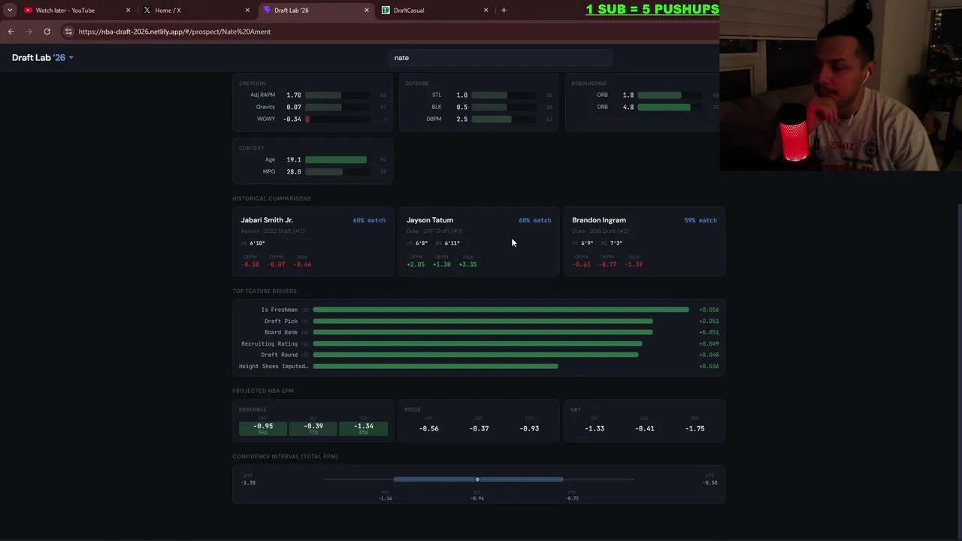Open a new browser tab
This screenshot has width=962, height=541.
[x=504, y=11]
